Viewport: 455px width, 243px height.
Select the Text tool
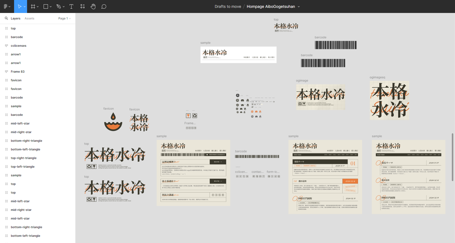[x=71, y=6]
